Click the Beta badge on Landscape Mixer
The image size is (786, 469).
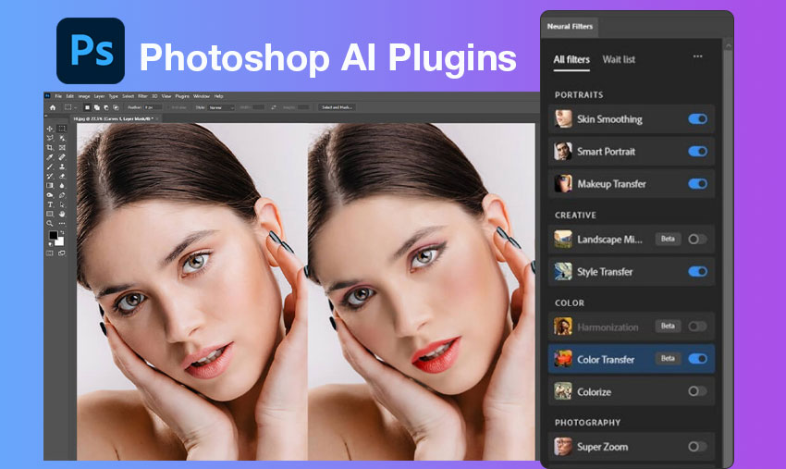coord(668,239)
